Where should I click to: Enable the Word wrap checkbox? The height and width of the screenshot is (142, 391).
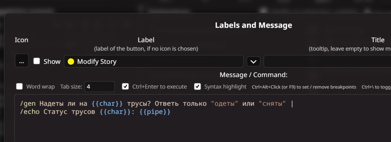coord(19,86)
